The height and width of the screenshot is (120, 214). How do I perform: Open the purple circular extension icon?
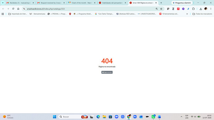(183, 9)
